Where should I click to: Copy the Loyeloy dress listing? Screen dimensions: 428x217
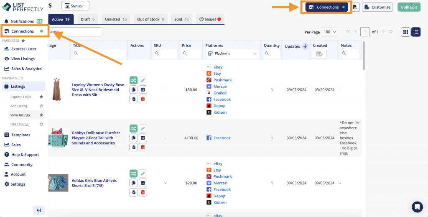(x=133, y=89)
